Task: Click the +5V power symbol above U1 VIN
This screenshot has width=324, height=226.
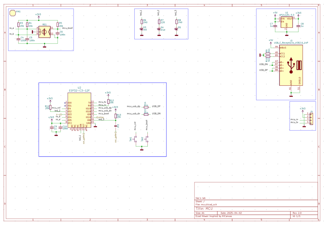Action: click(275, 14)
